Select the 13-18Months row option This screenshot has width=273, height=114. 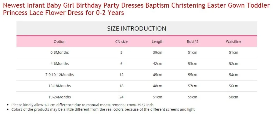click(60, 86)
